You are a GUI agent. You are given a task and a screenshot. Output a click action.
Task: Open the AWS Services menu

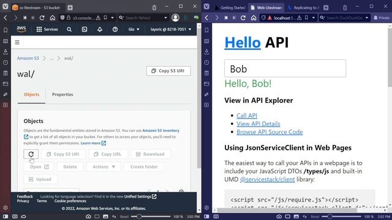47,29
